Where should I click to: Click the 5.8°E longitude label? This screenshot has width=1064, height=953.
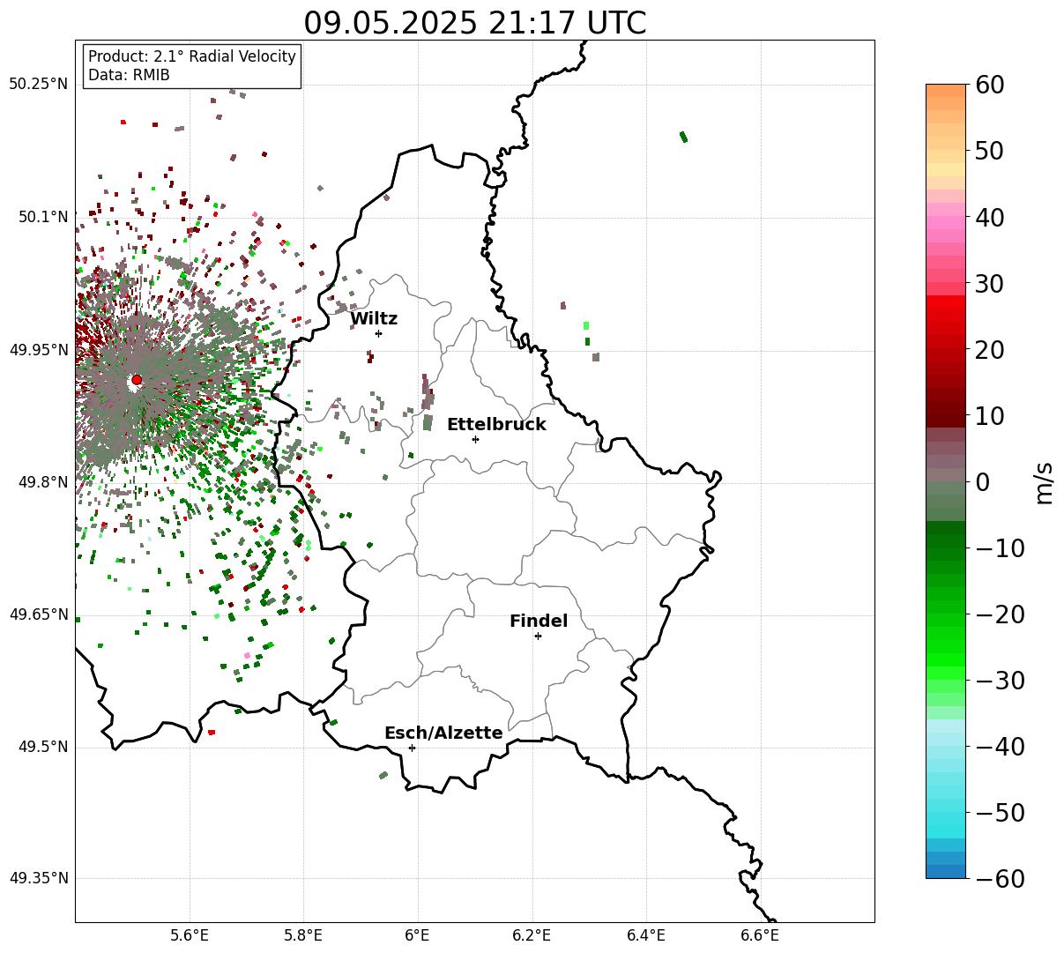click(304, 935)
